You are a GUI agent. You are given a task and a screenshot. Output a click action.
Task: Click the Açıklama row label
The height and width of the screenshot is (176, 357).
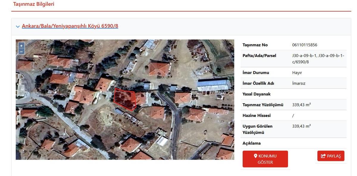click(251, 143)
